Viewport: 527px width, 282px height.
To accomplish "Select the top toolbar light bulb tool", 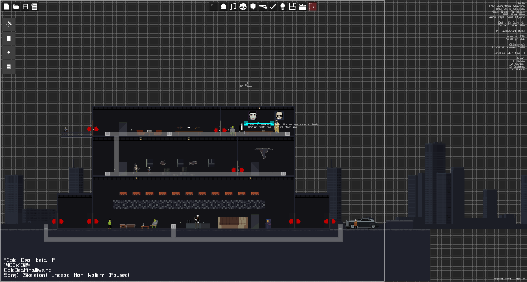I will pos(283,7).
